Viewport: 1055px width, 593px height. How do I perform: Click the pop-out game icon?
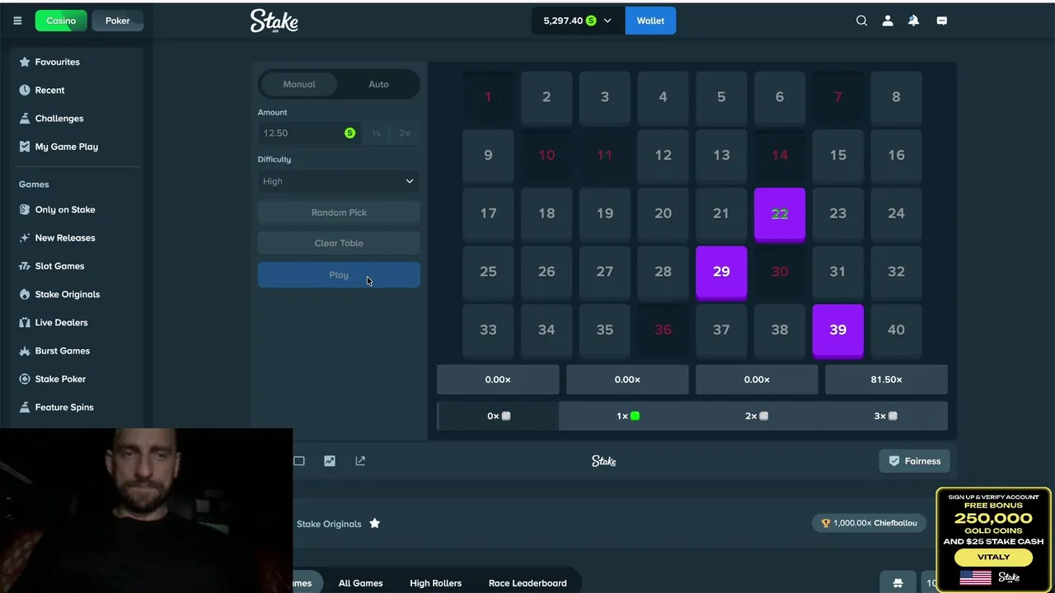pos(360,461)
